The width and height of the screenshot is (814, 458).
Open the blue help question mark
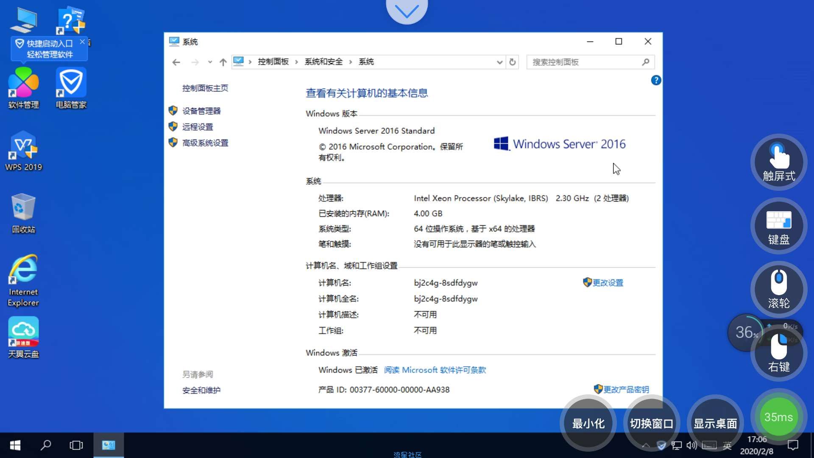point(656,80)
